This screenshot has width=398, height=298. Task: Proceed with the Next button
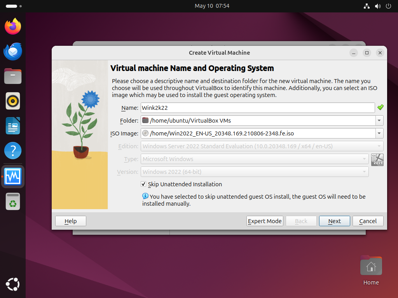335,221
